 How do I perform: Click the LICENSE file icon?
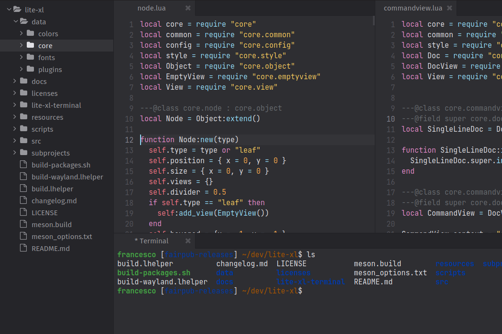[x=23, y=212]
